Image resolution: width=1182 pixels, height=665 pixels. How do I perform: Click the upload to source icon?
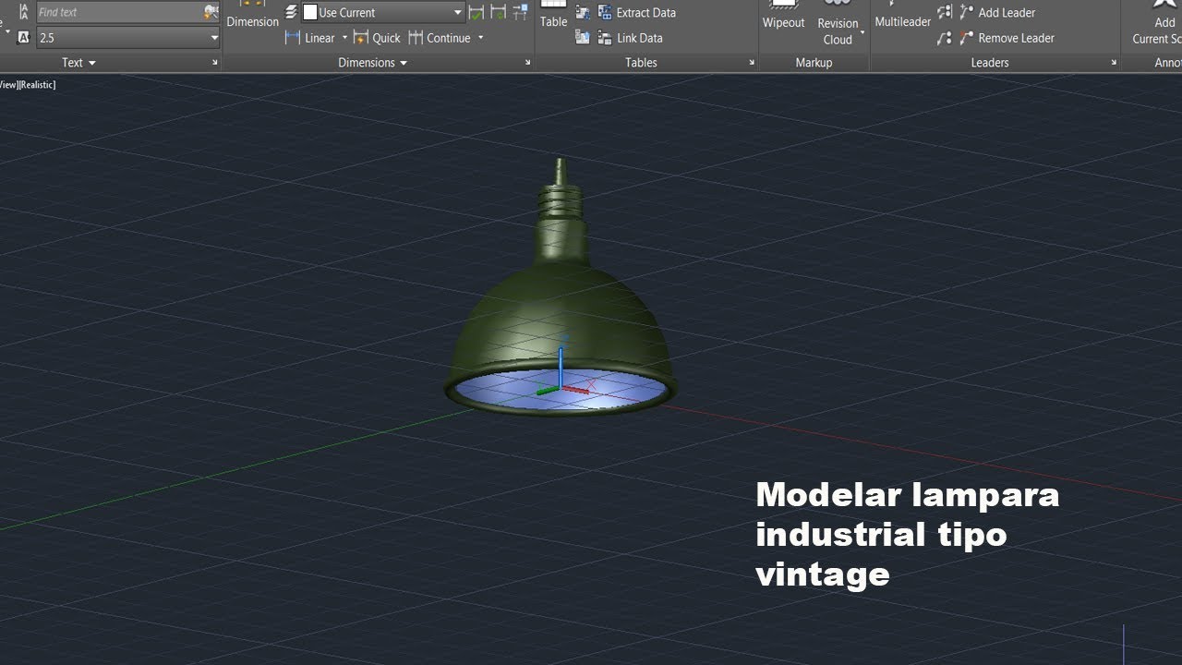[x=583, y=38]
